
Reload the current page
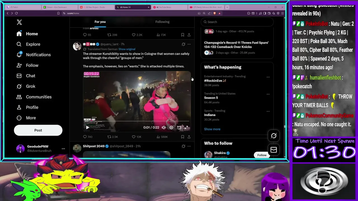pos(17,13)
